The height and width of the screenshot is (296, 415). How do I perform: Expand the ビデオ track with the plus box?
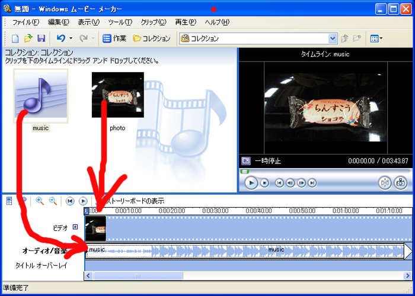click(x=75, y=227)
